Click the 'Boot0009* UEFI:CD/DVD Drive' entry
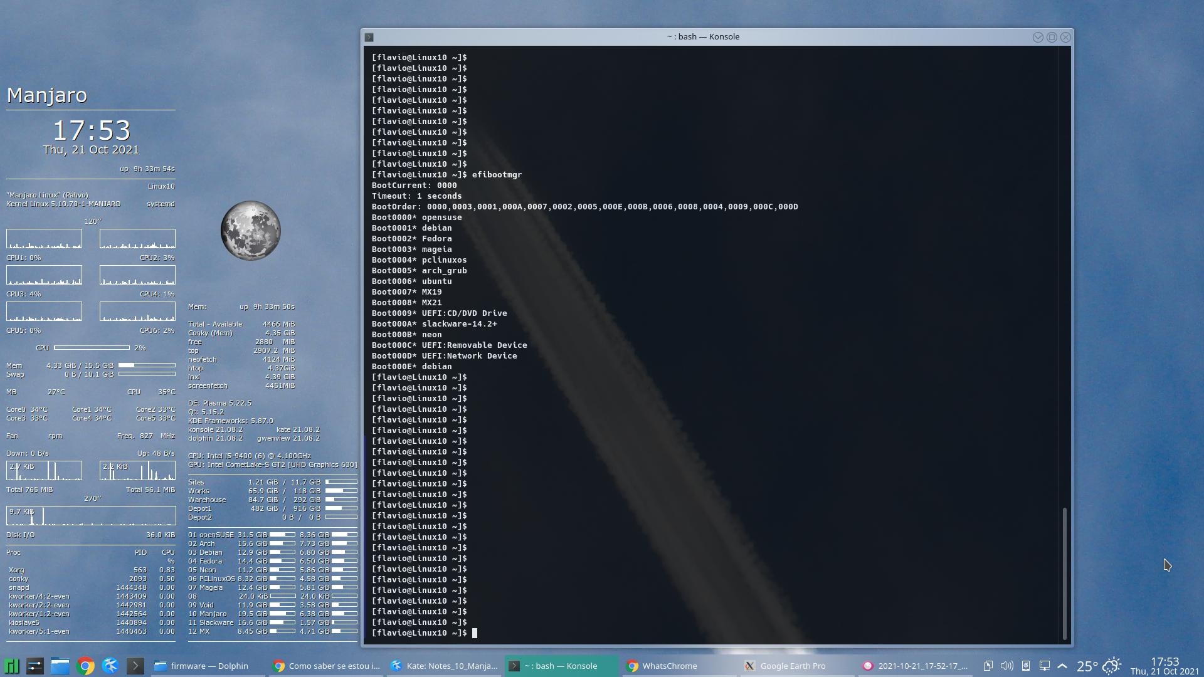The height and width of the screenshot is (677, 1204). point(439,313)
